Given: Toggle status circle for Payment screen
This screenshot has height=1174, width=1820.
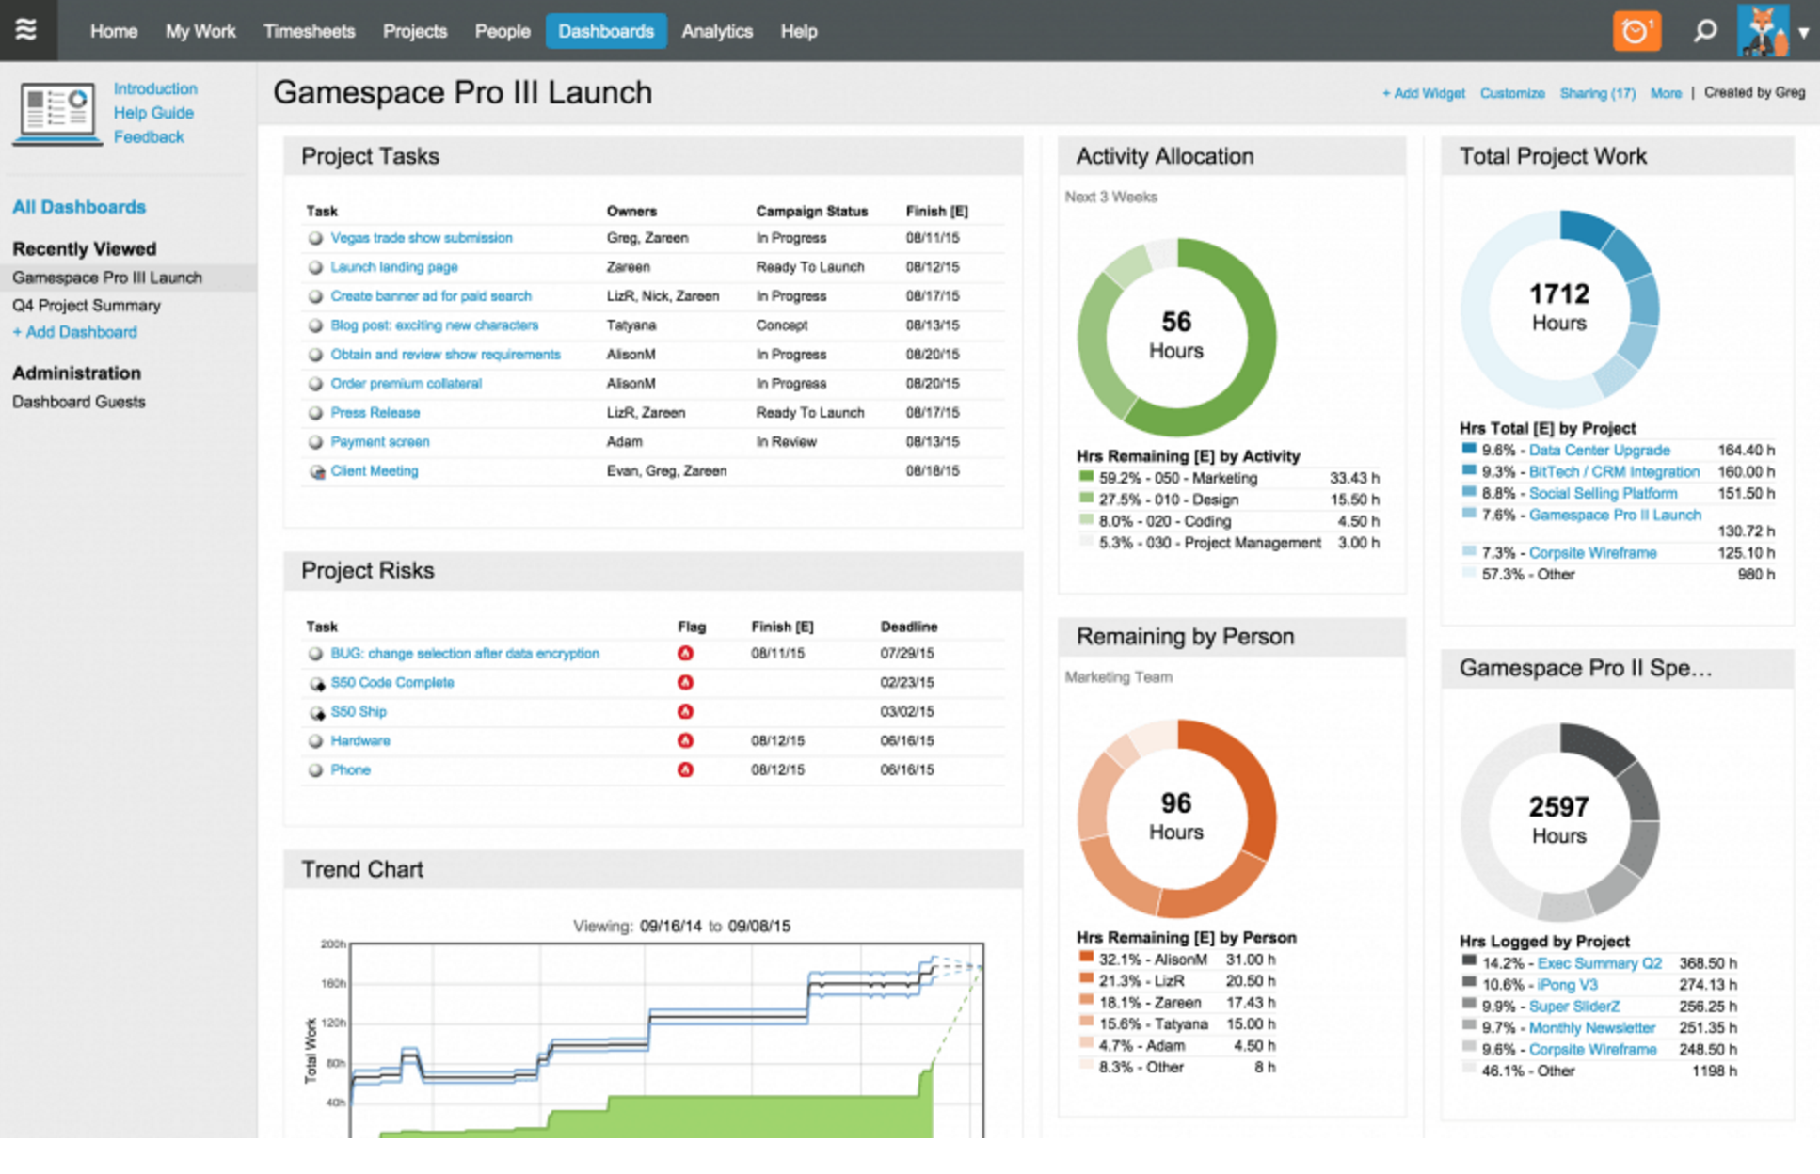Looking at the screenshot, I should pyautogui.click(x=316, y=442).
